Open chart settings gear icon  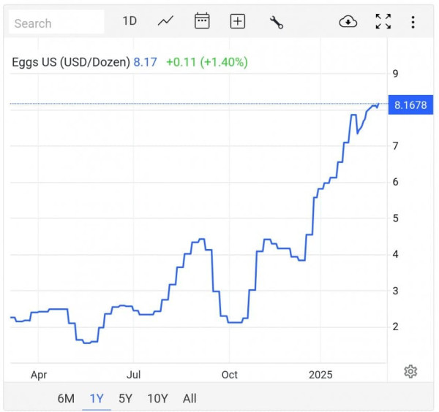[x=410, y=371]
